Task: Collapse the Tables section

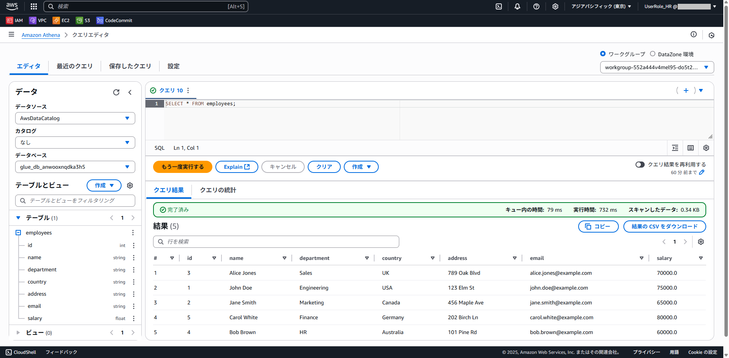Action: pos(18,218)
